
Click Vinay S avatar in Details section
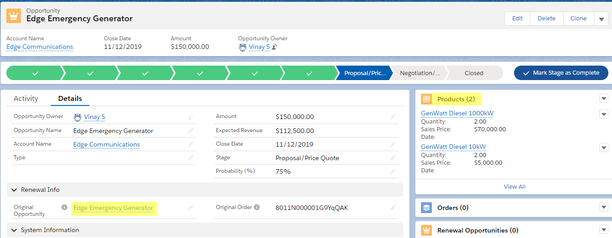[x=78, y=117]
